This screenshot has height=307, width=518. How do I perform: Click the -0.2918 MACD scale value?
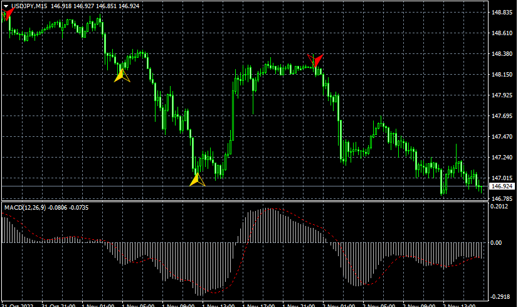(x=501, y=296)
